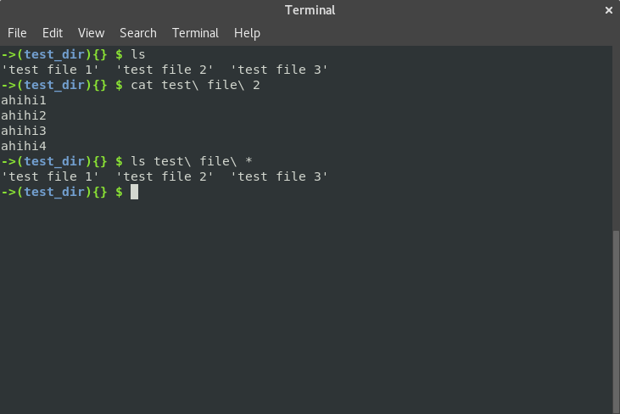Open the File menu
The height and width of the screenshot is (414, 620).
pos(17,33)
